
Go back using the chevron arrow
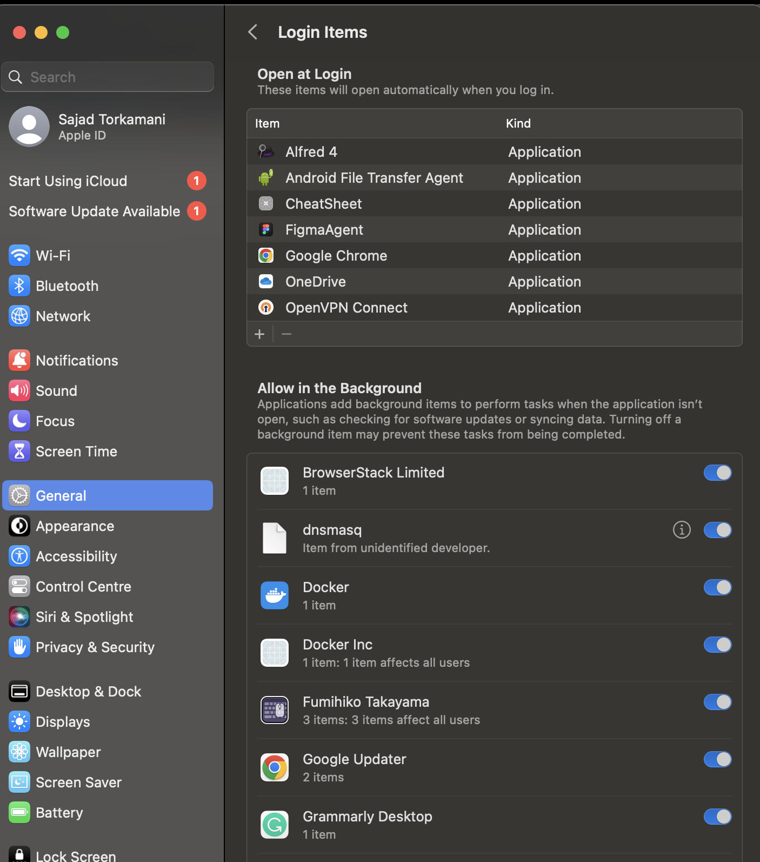[x=252, y=32]
